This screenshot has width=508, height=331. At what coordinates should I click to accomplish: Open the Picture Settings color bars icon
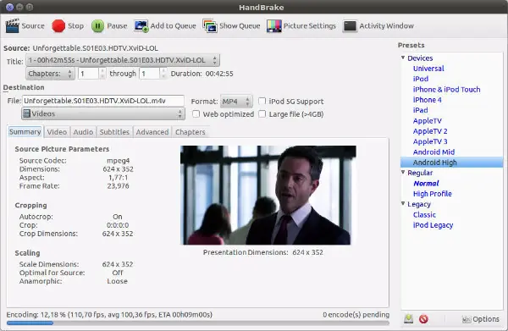click(x=273, y=26)
